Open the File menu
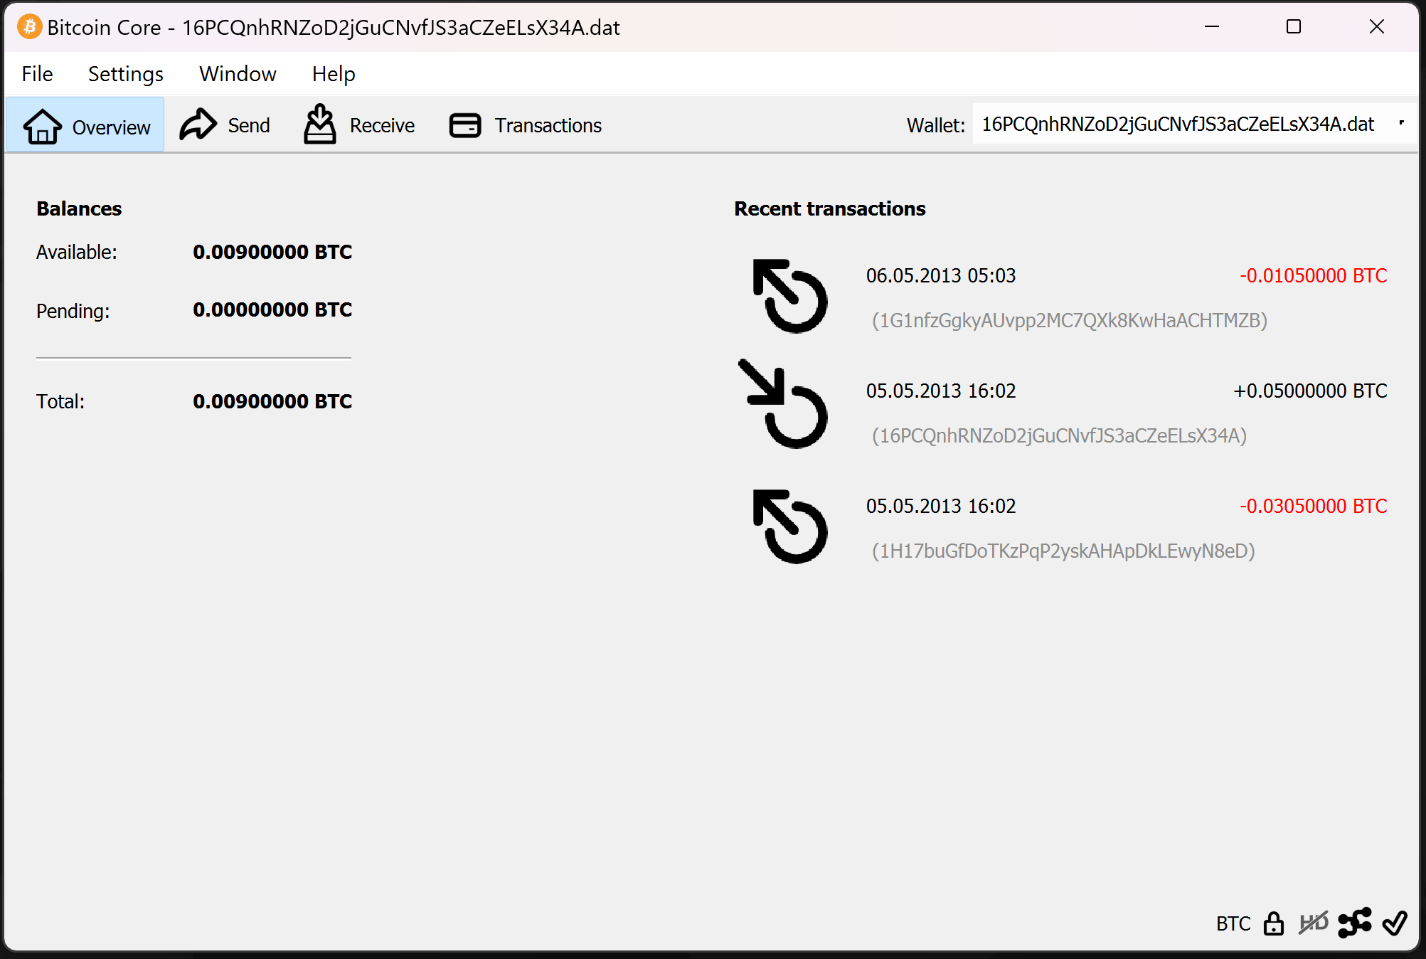The image size is (1426, 959). pyautogui.click(x=37, y=74)
